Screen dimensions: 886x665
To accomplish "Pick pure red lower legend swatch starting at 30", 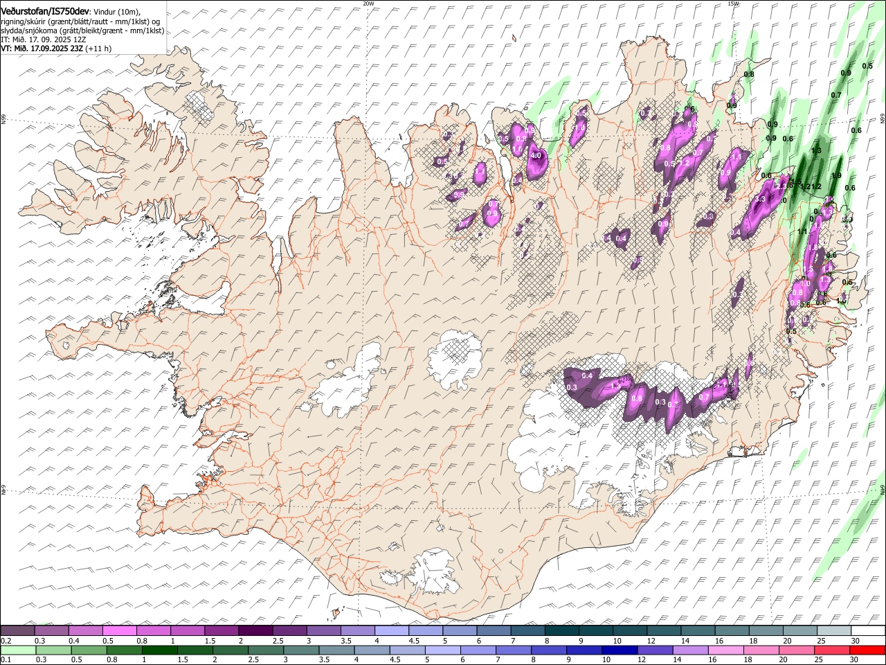I will pyautogui.click(x=867, y=650).
